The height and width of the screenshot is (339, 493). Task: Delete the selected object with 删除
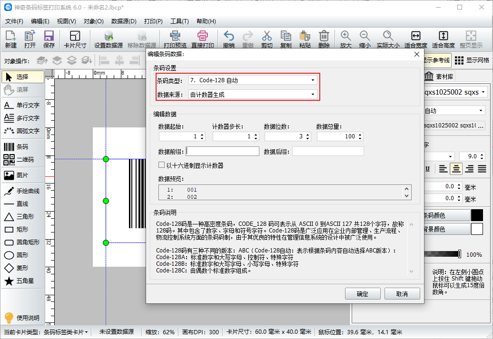(x=324, y=39)
